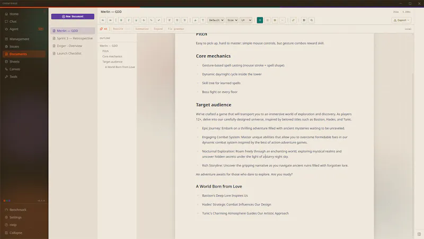Click the magnifier search icon in toolbar
The image size is (424, 239).
pyautogui.click(x=312, y=20)
